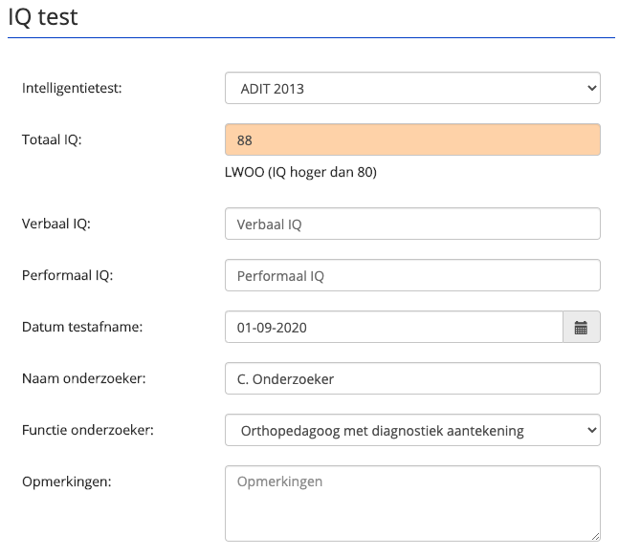The image size is (619, 556).
Task: Click the Opmerkingen textarea resize handle
Action: (x=595, y=536)
